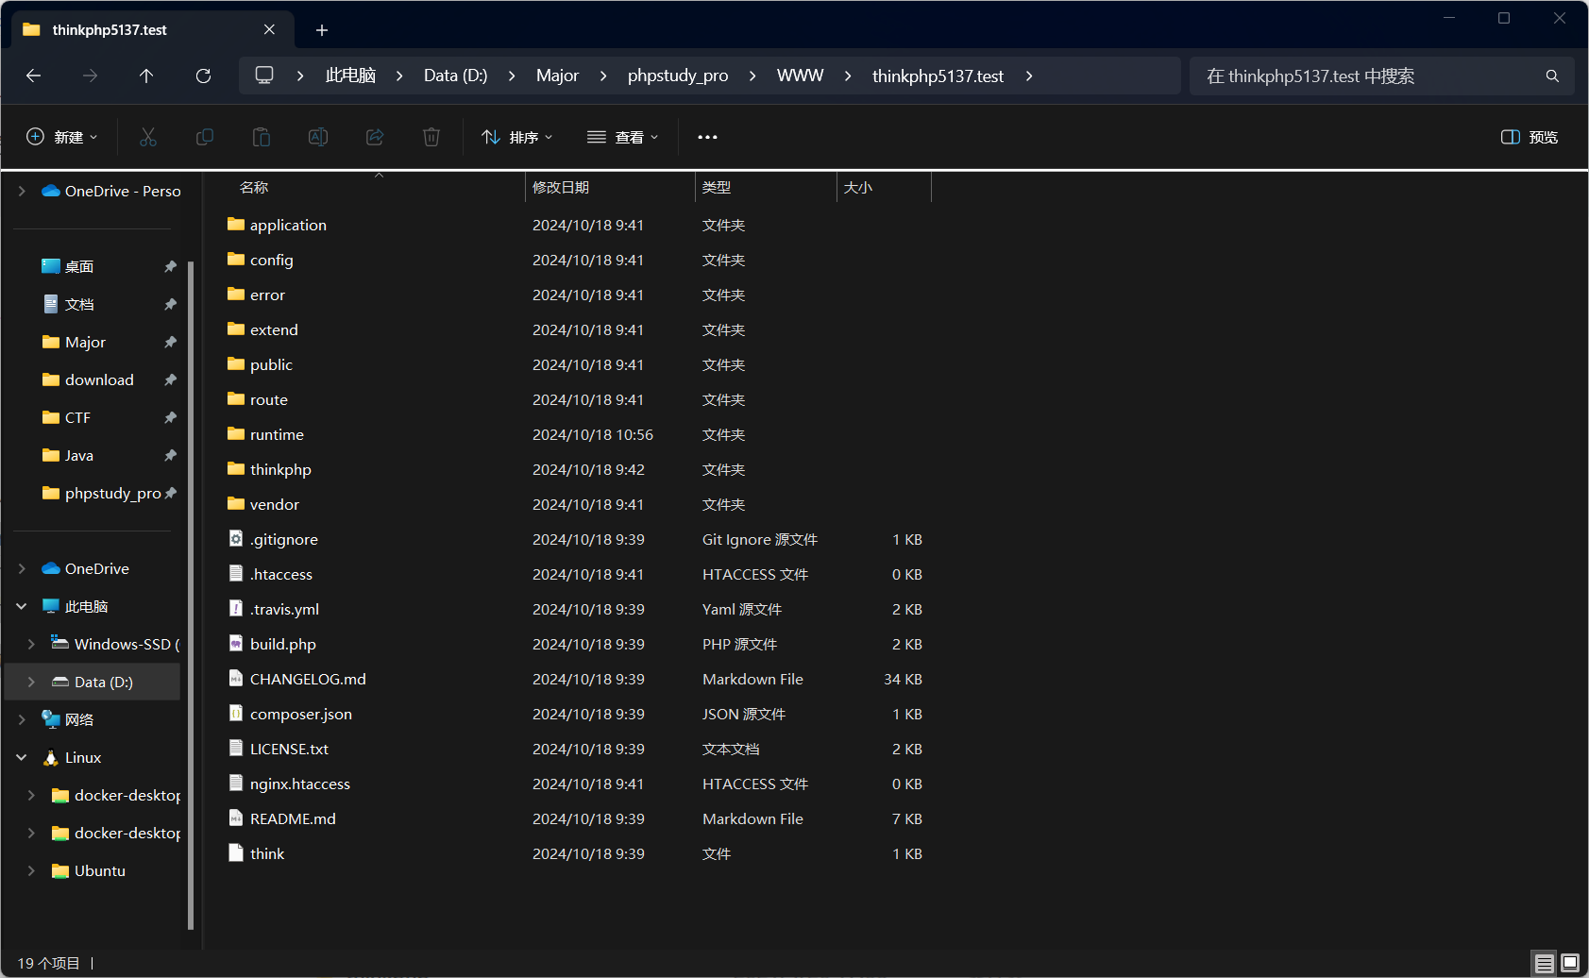1589x978 pixels.
Task: Click the application folder icon
Action: click(x=236, y=225)
